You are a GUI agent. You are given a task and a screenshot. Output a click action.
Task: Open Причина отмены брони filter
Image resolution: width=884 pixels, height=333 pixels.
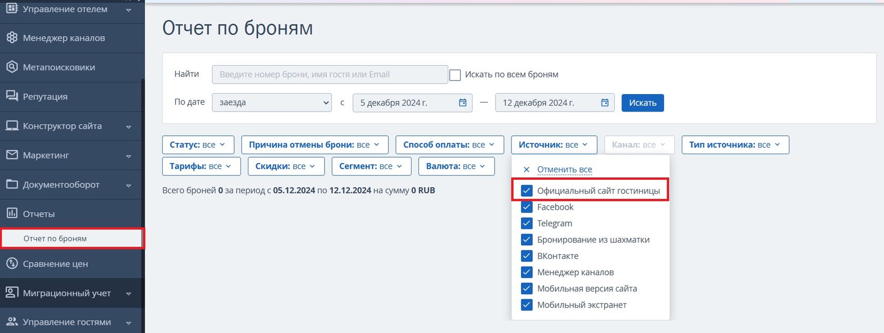[x=315, y=145]
